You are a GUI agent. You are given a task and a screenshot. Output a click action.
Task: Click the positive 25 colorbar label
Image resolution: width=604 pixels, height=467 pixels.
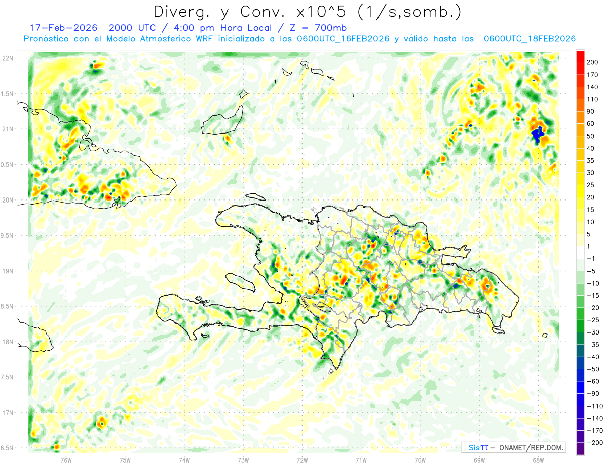[591, 185]
